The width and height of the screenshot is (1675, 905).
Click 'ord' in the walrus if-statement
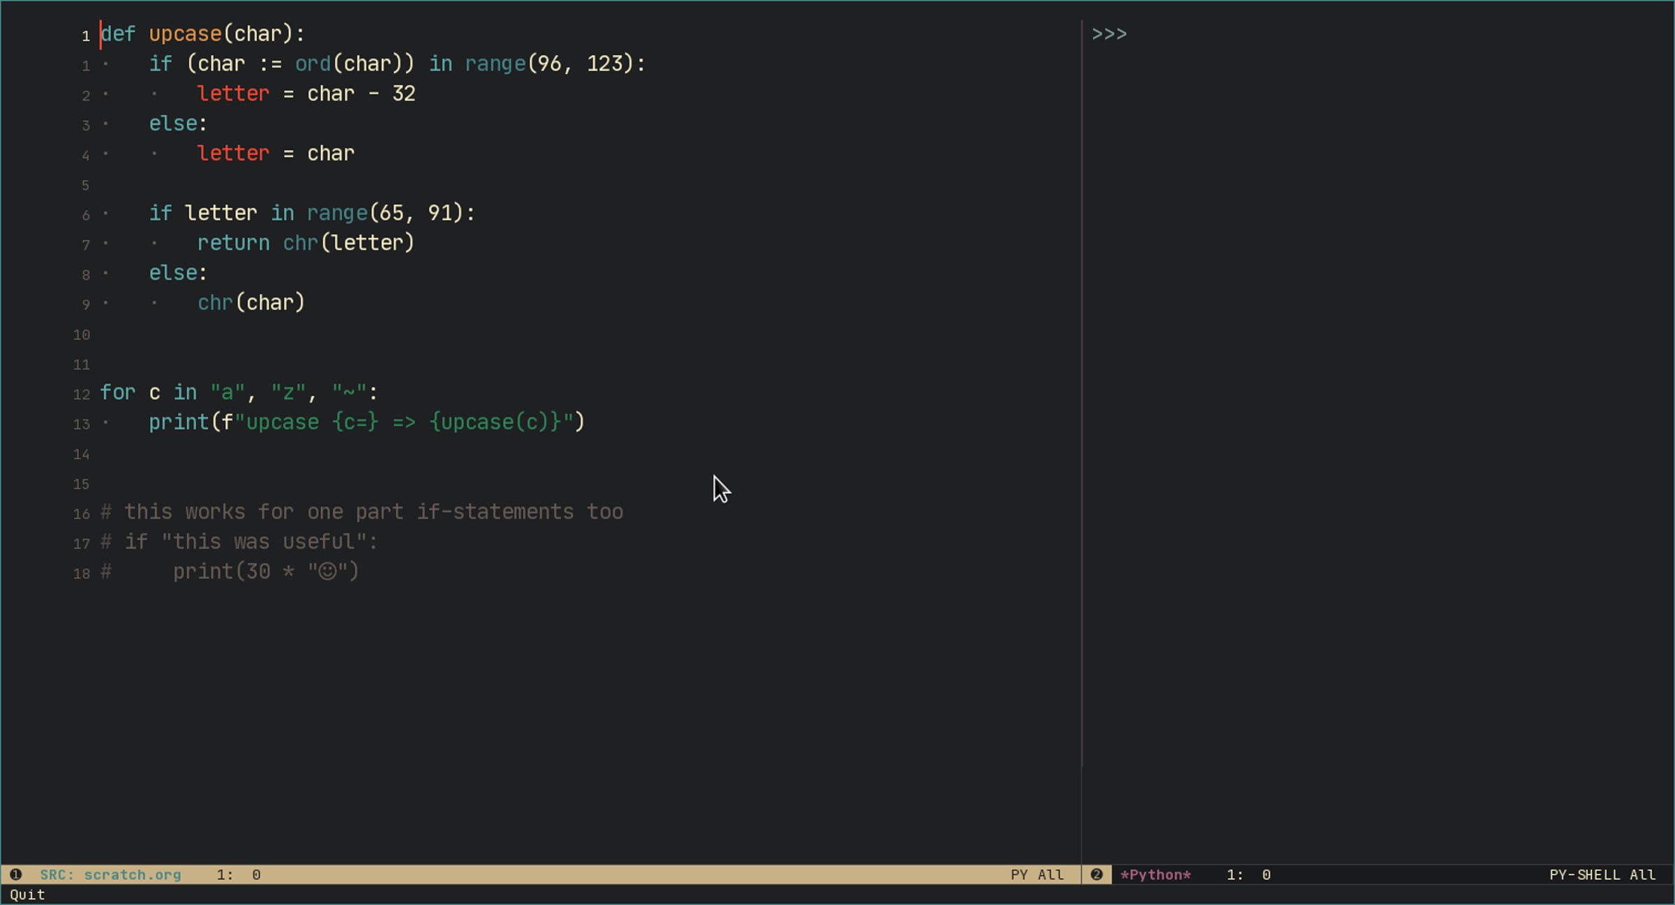pos(313,63)
